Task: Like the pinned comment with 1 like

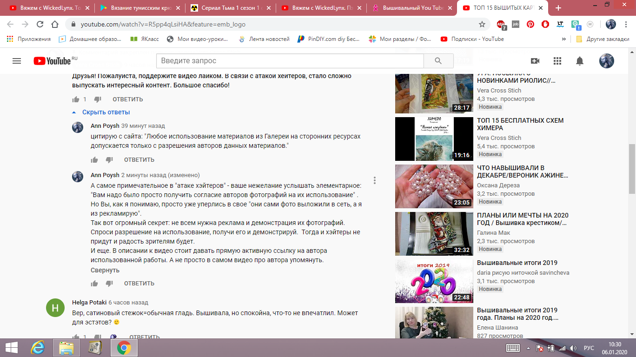Action: point(76,99)
